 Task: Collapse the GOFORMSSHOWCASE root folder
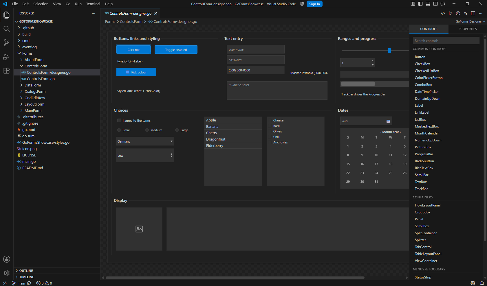pyautogui.click(x=57, y=21)
